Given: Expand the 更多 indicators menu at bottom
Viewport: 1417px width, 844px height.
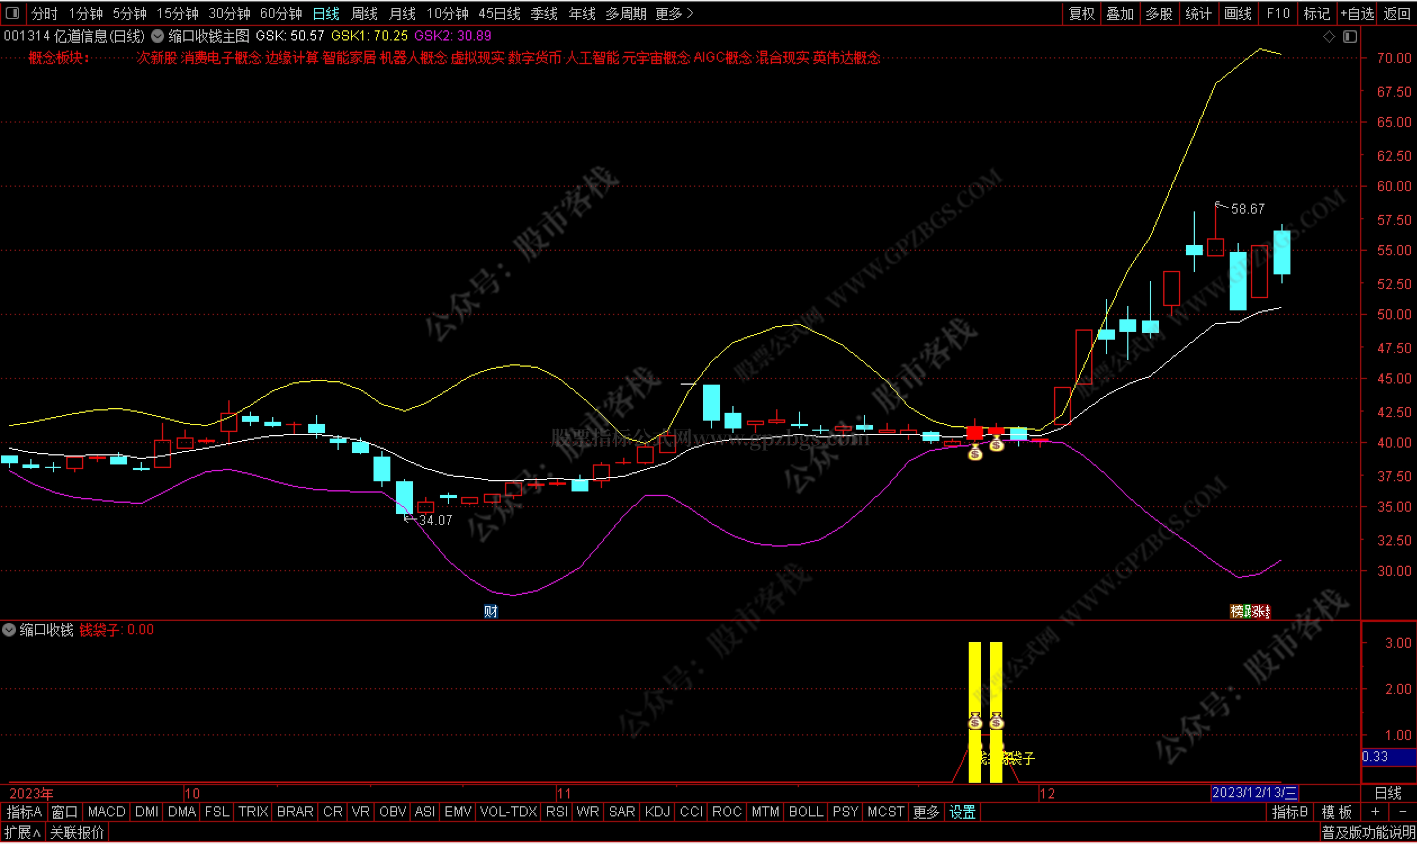Looking at the screenshot, I should (x=925, y=813).
